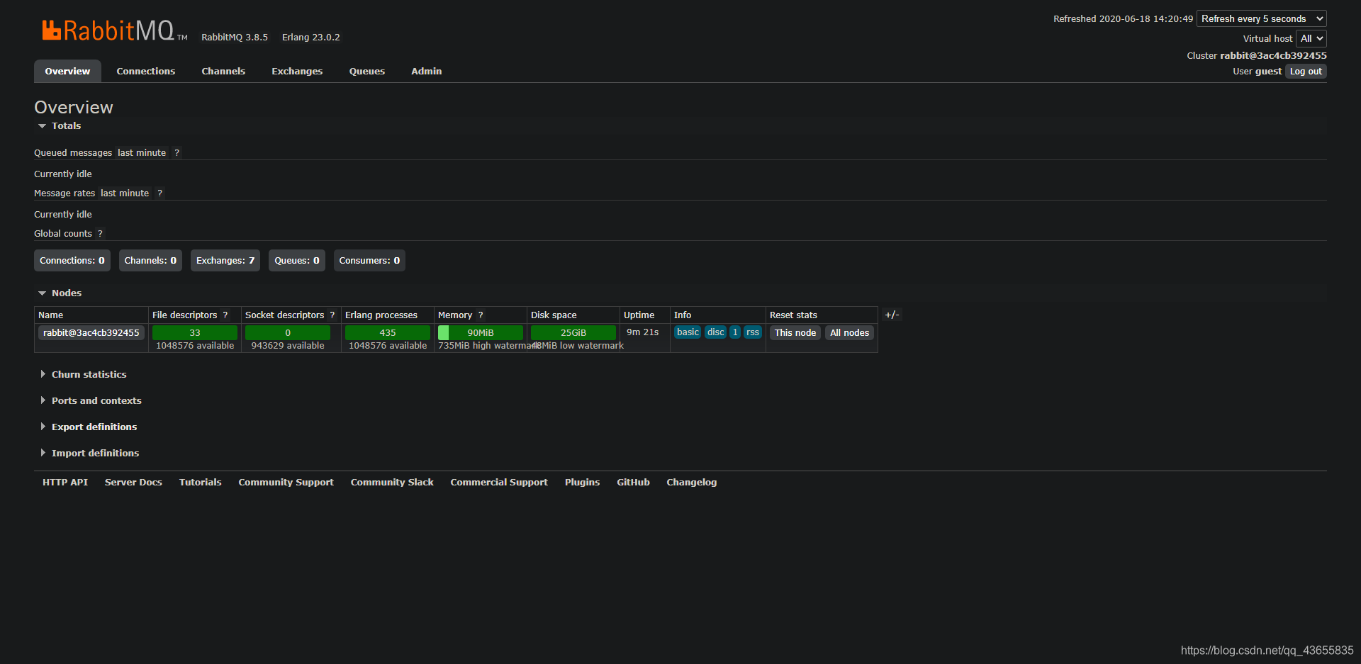Open the Plugins link
The height and width of the screenshot is (664, 1361).
pyautogui.click(x=582, y=482)
